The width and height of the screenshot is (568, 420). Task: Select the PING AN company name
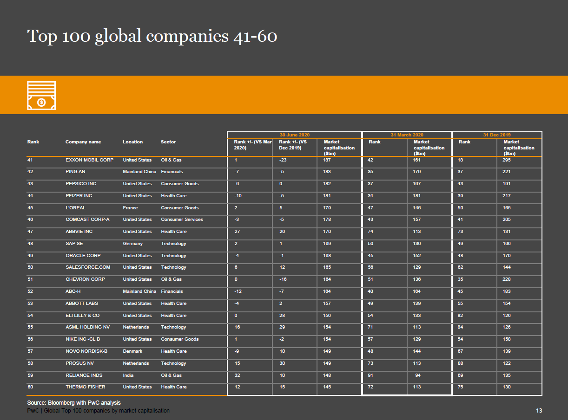click(x=75, y=172)
